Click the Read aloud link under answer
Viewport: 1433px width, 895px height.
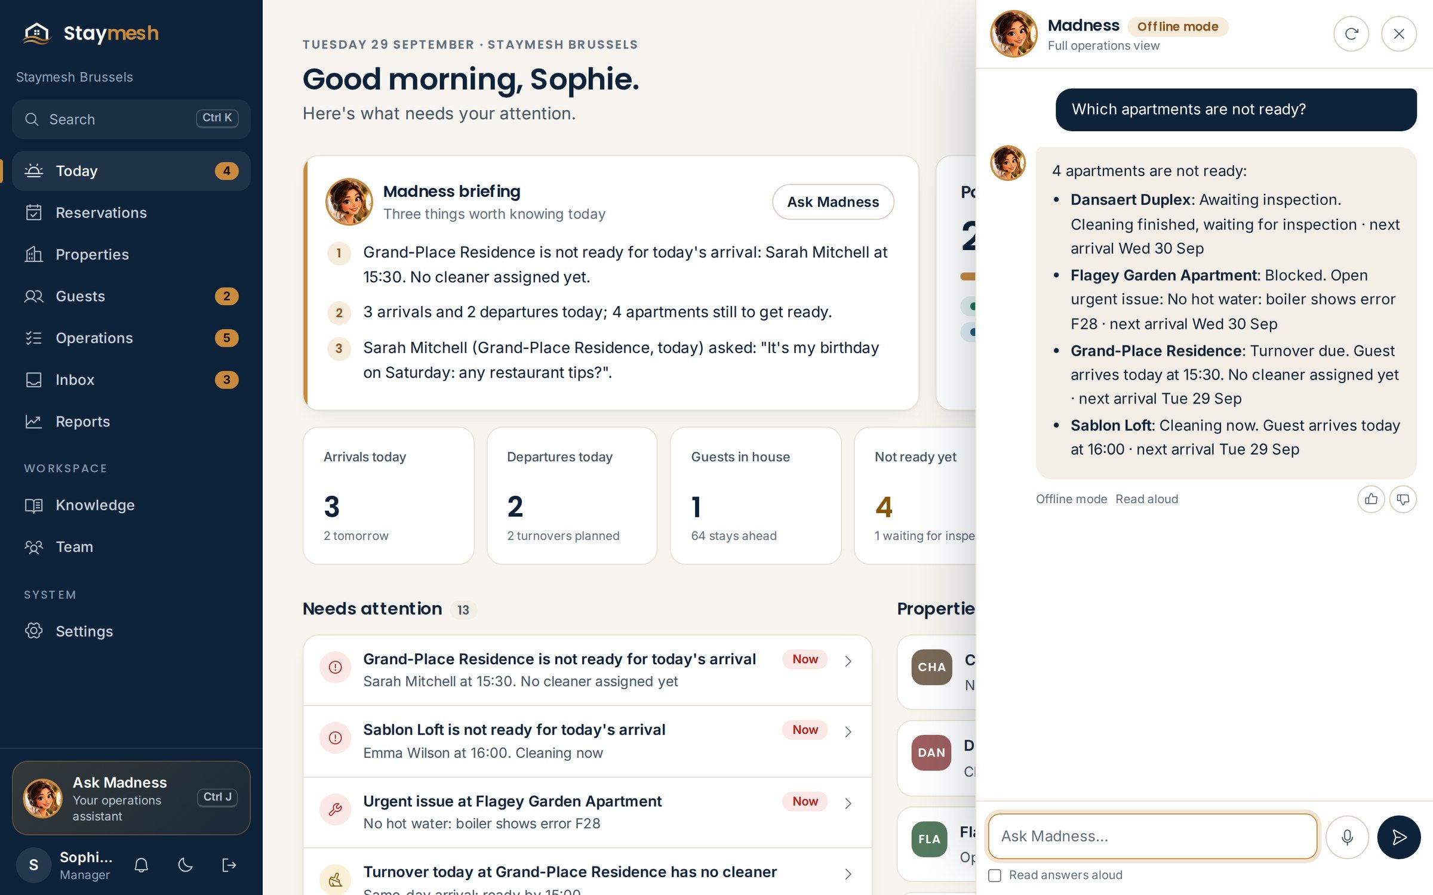[x=1147, y=499]
